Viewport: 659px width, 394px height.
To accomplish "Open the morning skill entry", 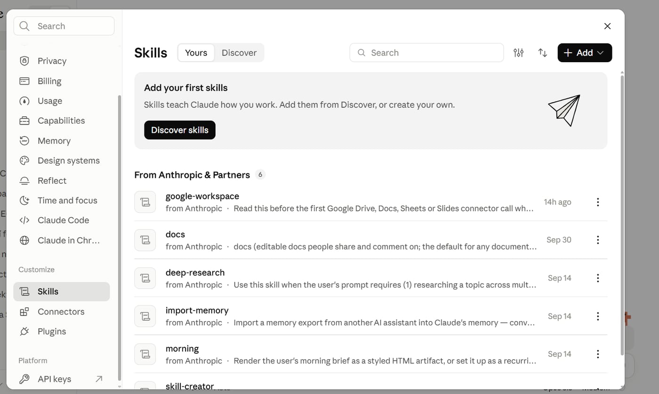I will pos(371,354).
